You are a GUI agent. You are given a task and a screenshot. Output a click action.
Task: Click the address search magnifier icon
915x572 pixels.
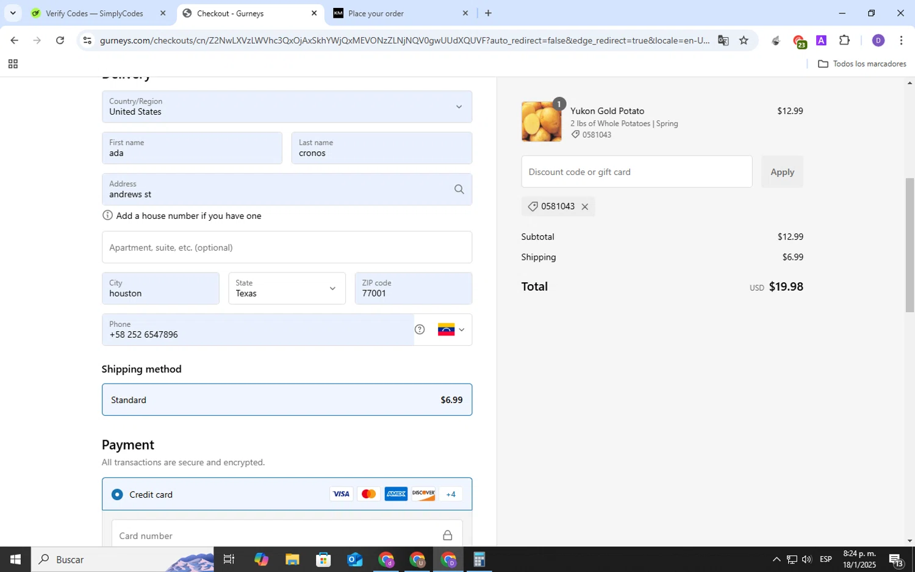[459, 190]
